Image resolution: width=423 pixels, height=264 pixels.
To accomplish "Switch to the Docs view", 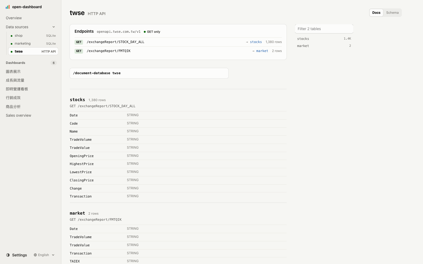I will pyautogui.click(x=376, y=13).
